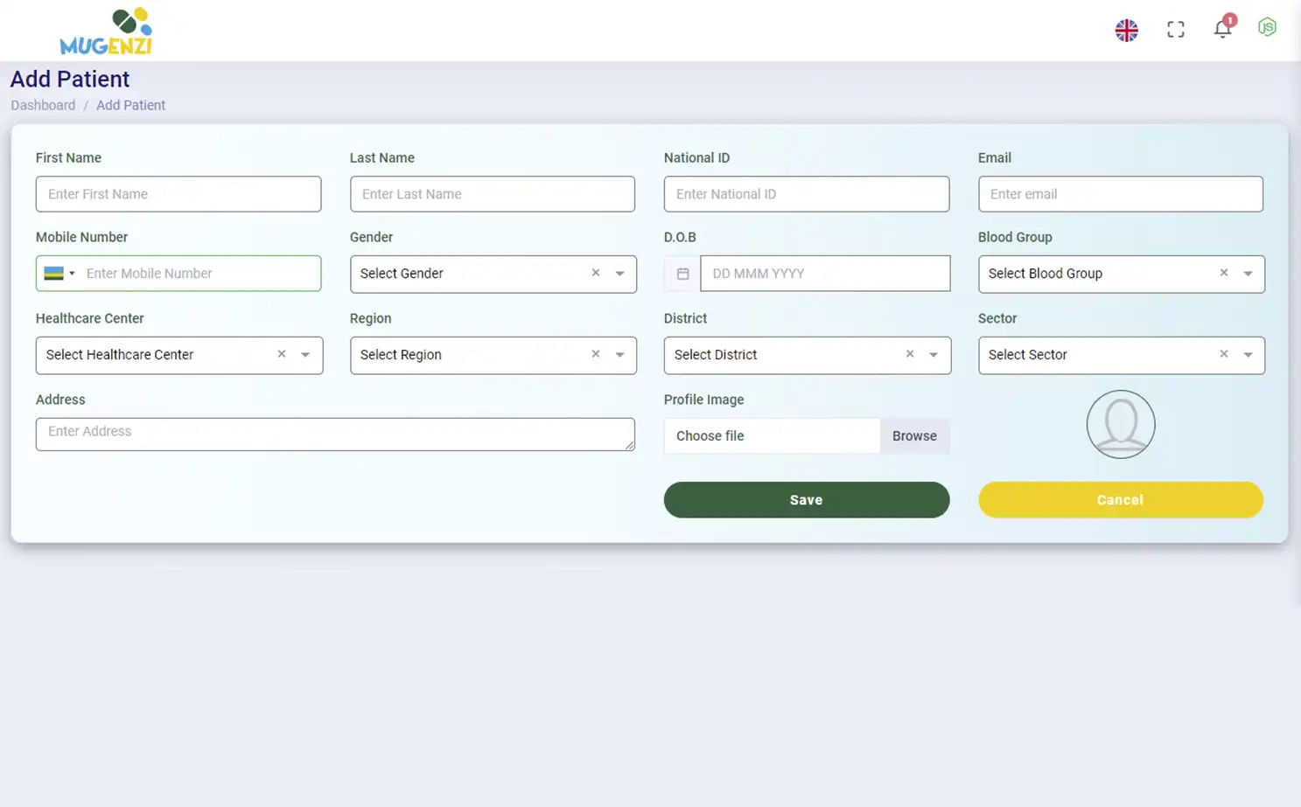Click the Mugenzi logo
The height and width of the screenshot is (807, 1301).
(106, 31)
